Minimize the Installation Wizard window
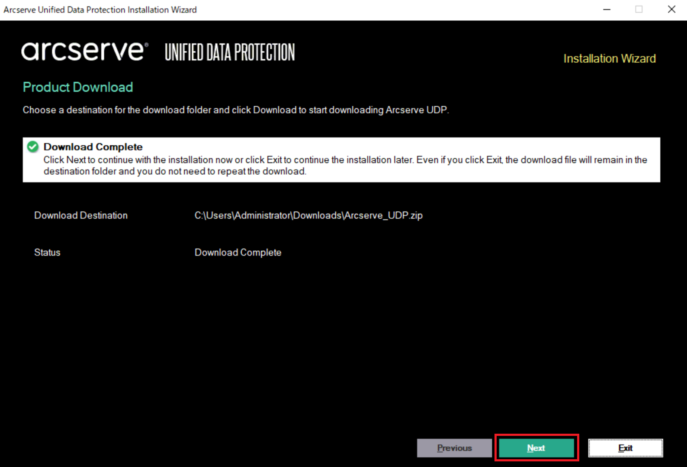This screenshot has width=687, height=467. [x=607, y=10]
